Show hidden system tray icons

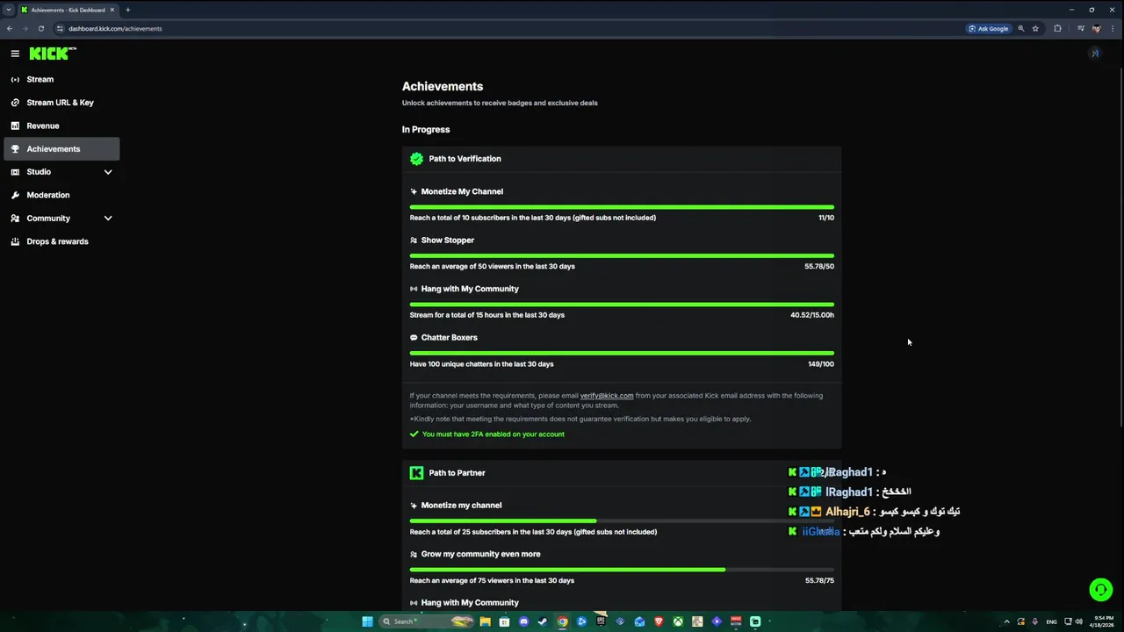[x=1007, y=621]
